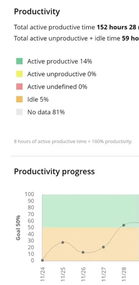This screenshot has height=285, width=139.
Task: Click the orange Idle legend swatch
Action: [x=19, y=99]
